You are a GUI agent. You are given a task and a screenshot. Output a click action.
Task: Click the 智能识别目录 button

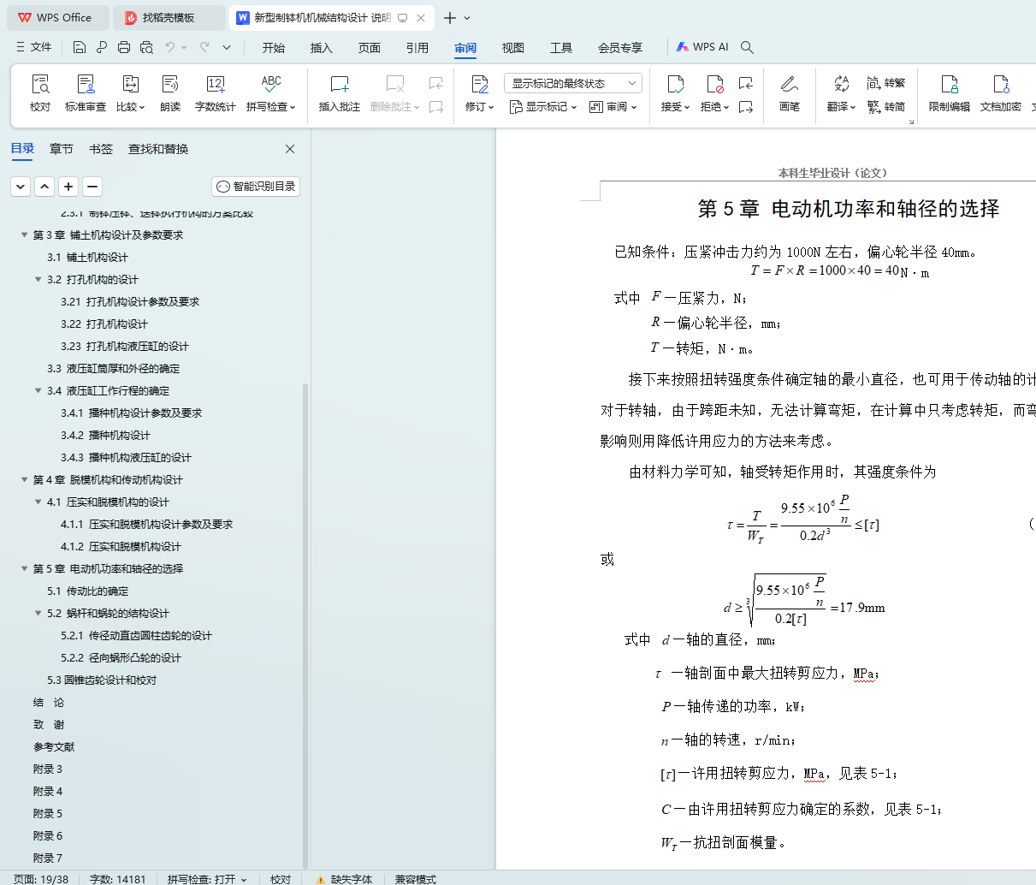256,187
